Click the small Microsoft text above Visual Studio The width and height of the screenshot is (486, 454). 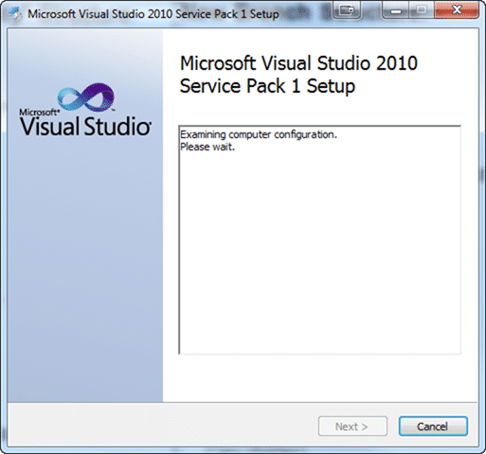(39, 112)
